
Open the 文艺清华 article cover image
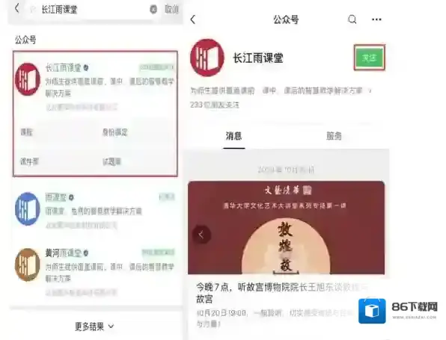286,227
